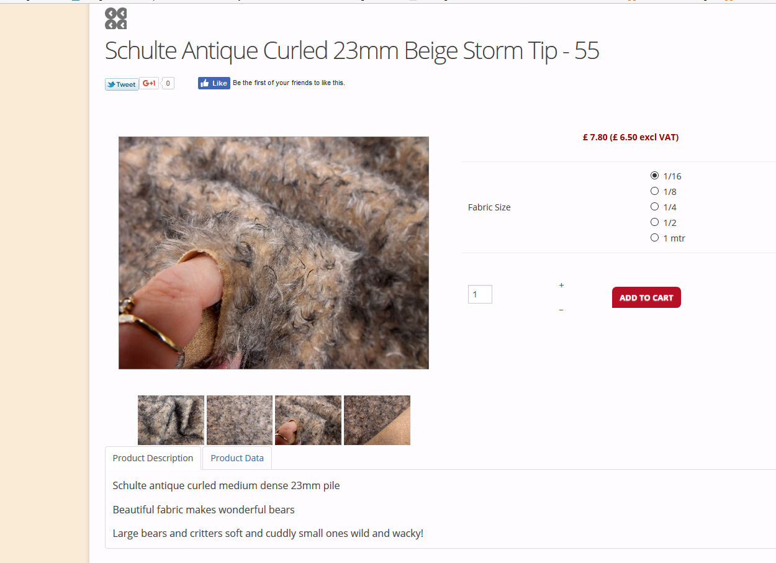Select the 1/8 fabric size option
Viewport: 776px width, 563px height.
coord(654,191)
